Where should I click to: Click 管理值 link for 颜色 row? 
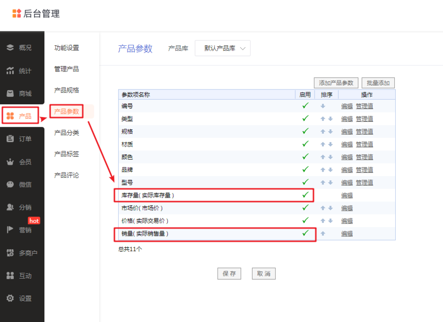[364, 157]
